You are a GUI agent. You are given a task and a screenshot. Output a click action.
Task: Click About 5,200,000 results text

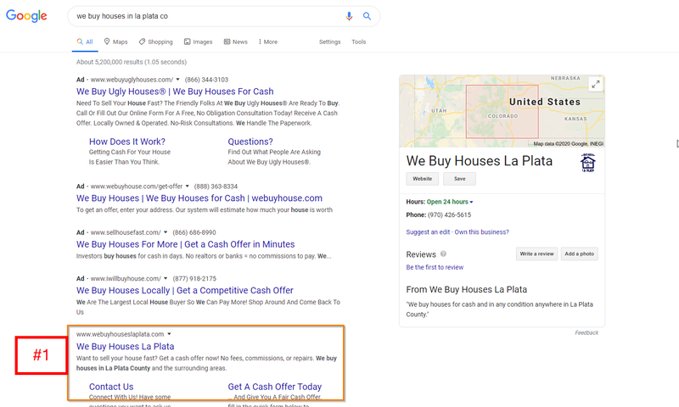click(132, 62)
